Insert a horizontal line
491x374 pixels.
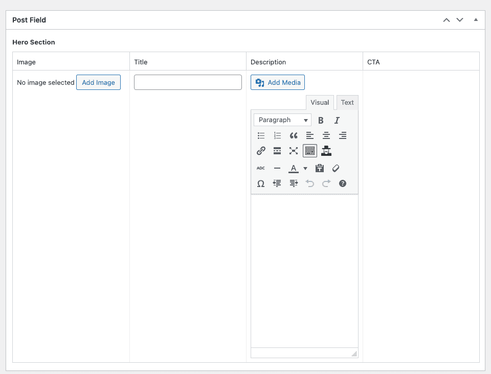(x=277, y=168)
